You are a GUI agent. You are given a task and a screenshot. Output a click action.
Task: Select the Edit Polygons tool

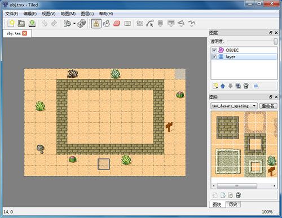coord(150,24)
